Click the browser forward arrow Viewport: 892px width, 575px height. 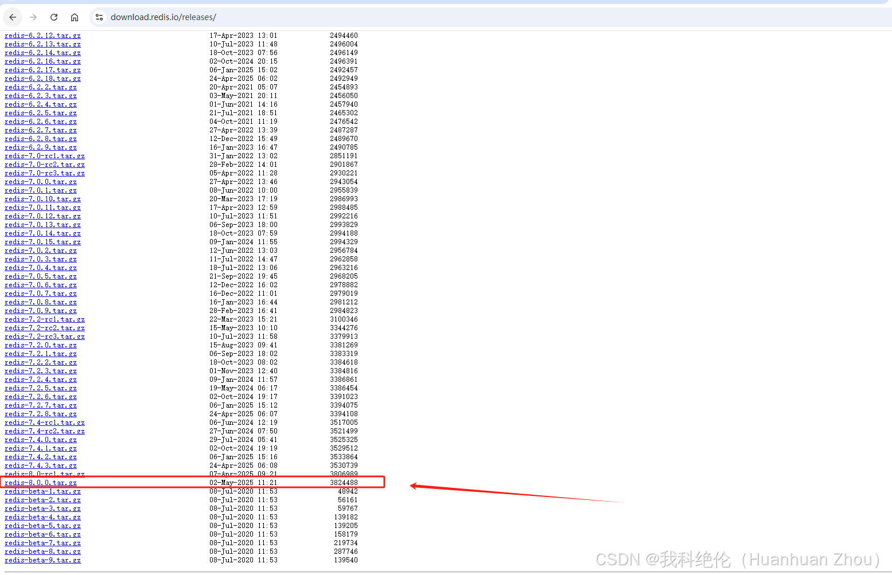(x=33, y=17)
